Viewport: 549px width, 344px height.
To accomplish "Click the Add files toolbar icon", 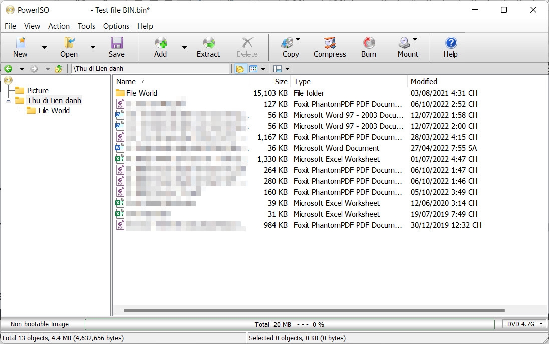I will point(161,43).
